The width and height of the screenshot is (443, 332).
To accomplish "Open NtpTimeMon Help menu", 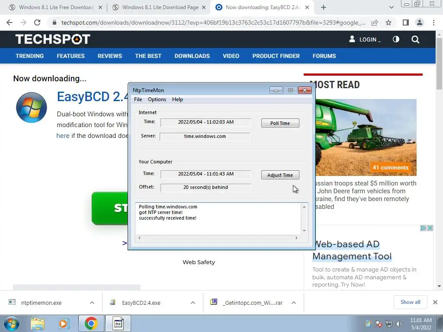I will click(177, 99).
